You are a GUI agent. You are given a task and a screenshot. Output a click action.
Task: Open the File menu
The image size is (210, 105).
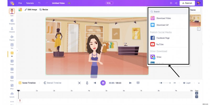[x=20, y=3]
